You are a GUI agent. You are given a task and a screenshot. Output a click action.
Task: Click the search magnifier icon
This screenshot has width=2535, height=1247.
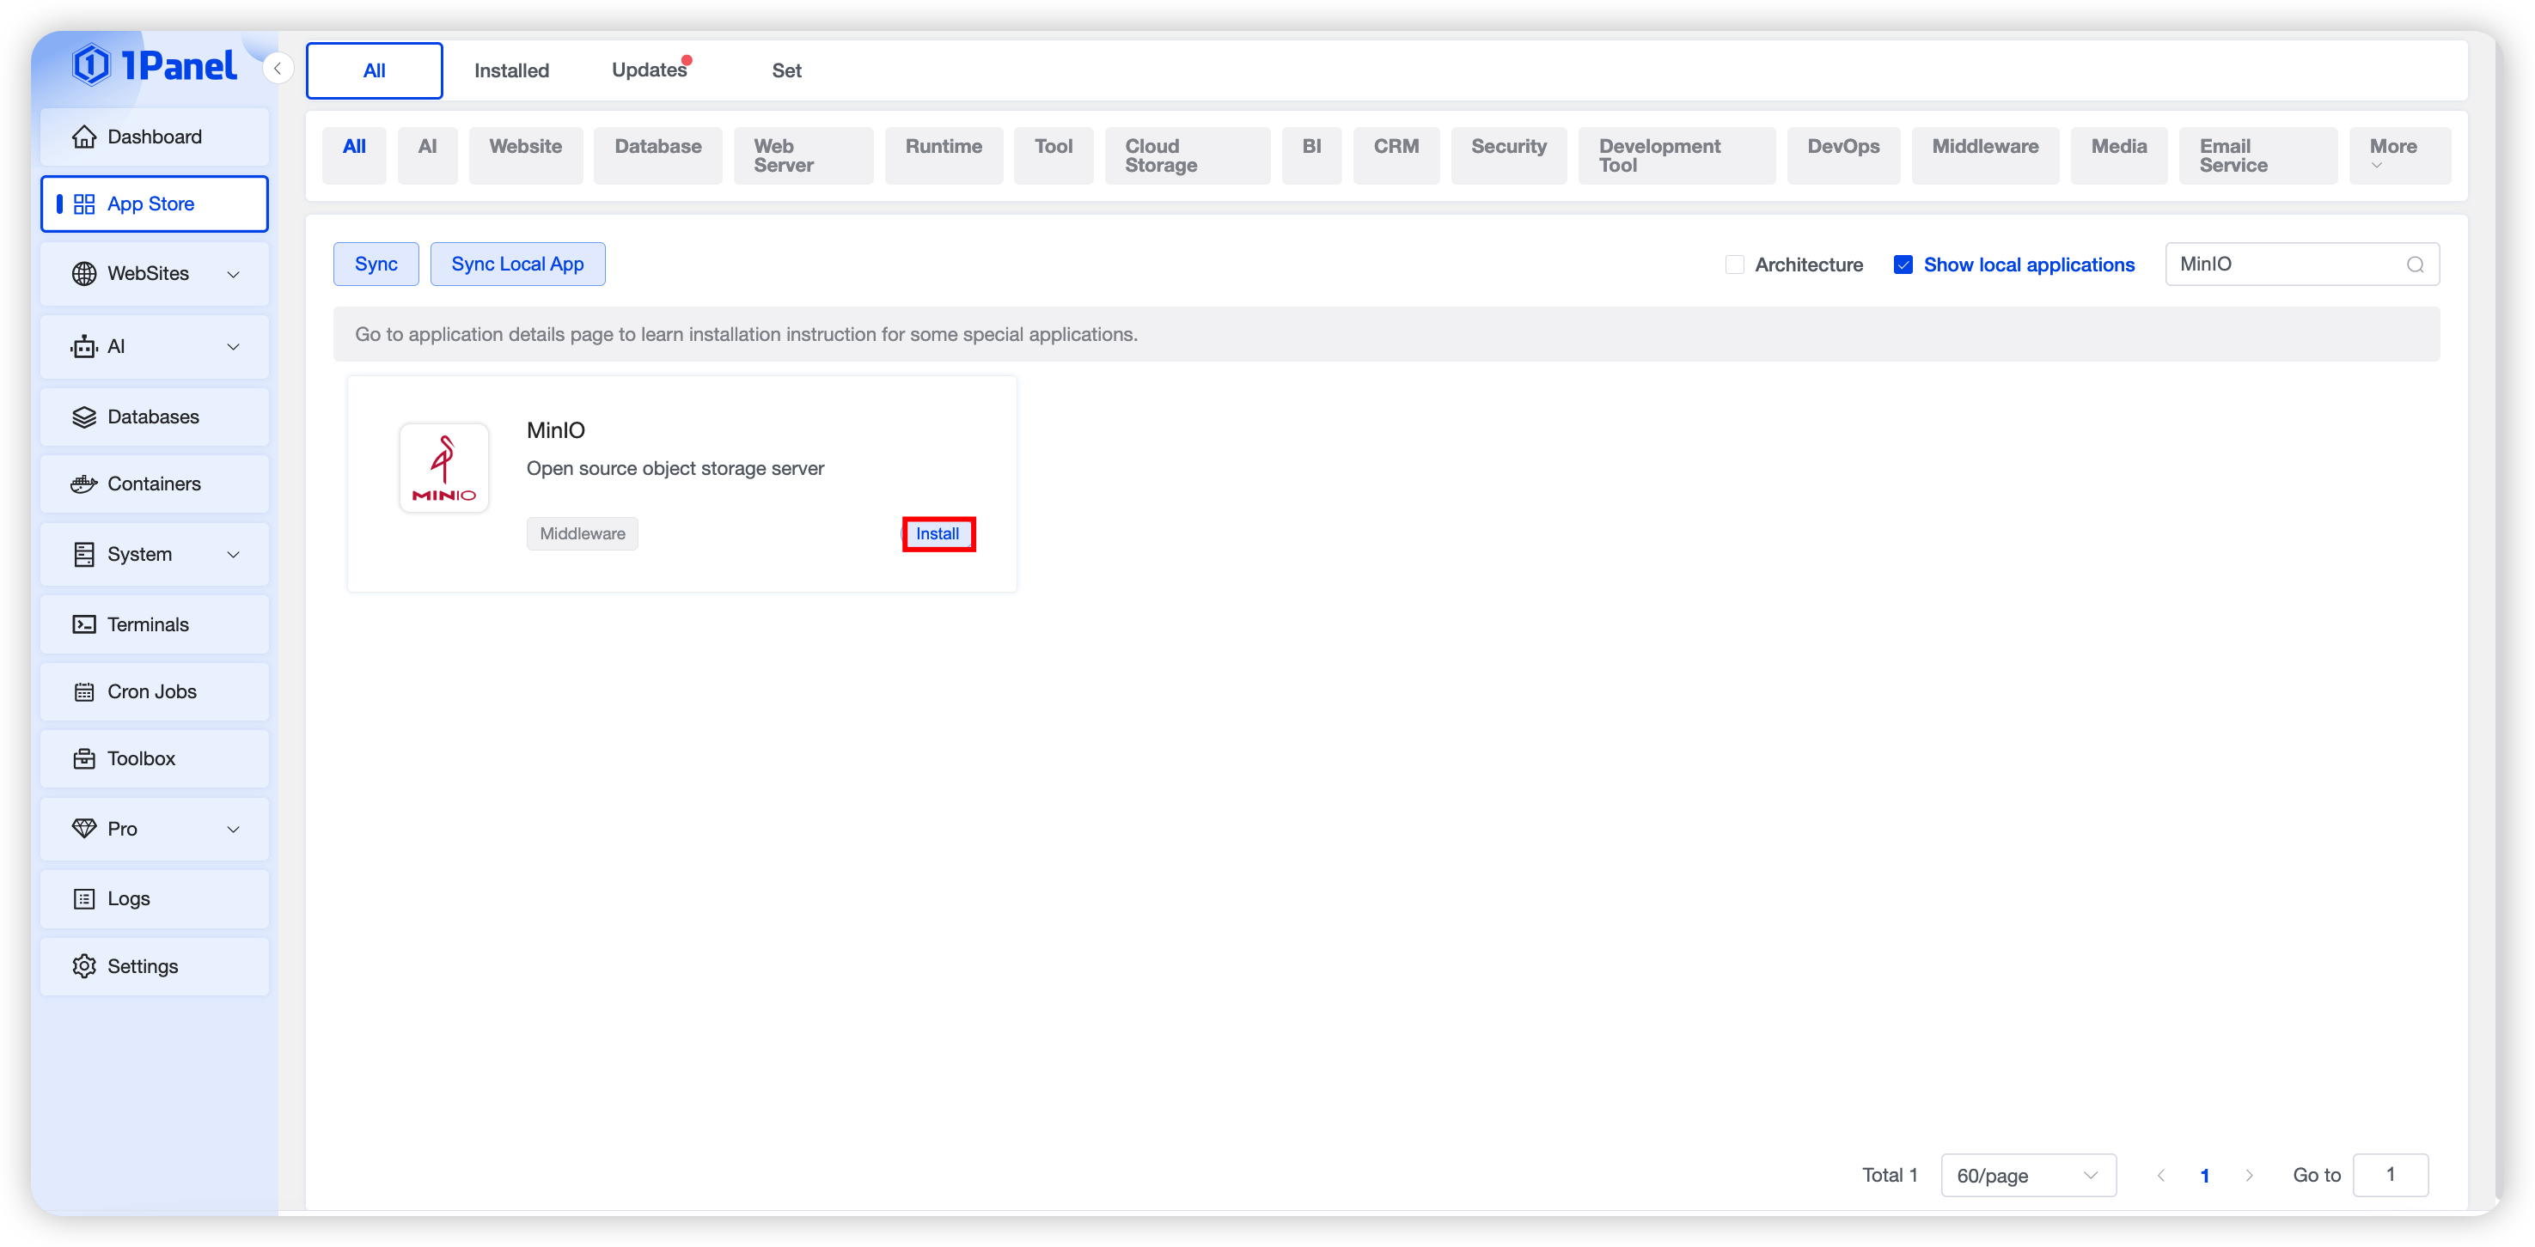(2414, 265)
